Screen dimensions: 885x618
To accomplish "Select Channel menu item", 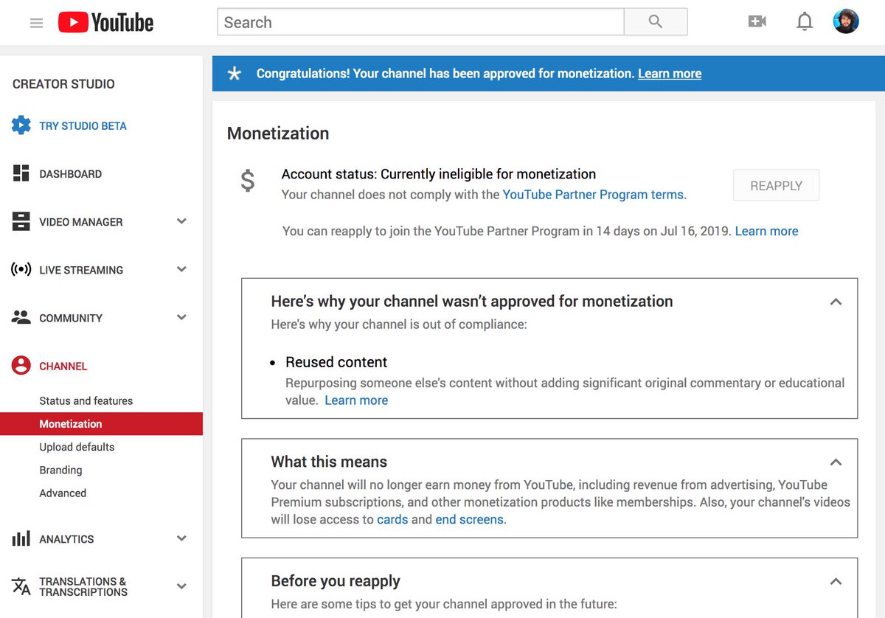I will (63, 367).
